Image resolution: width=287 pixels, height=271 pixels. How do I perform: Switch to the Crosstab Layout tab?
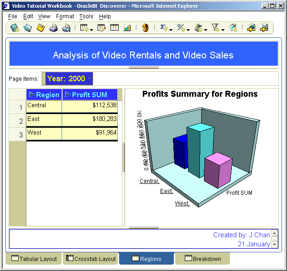[90, 259]
